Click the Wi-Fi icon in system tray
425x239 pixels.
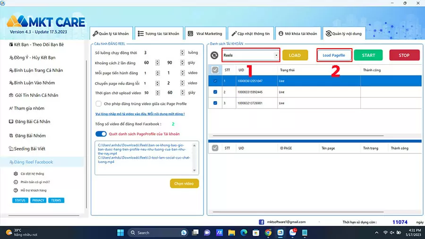pos(385,232)
